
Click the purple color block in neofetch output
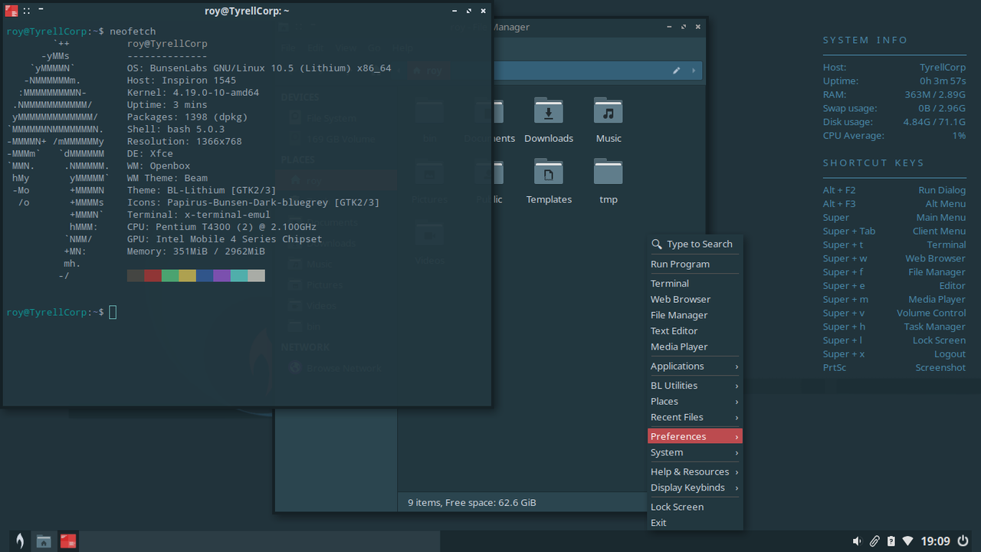pyautogui.click(x=221, y=275)
